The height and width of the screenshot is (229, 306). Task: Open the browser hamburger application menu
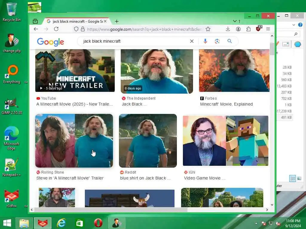pyautogui.click(x=268, y=29)
